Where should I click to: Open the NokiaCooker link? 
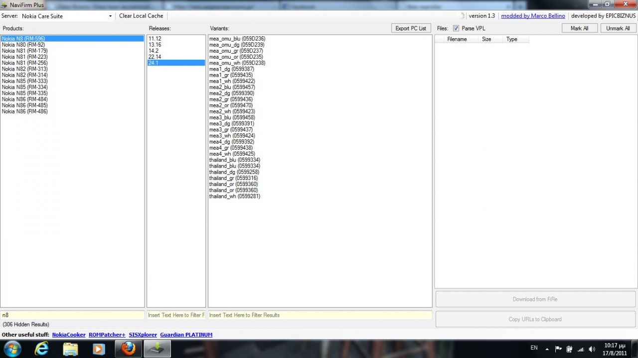point(69,335)
